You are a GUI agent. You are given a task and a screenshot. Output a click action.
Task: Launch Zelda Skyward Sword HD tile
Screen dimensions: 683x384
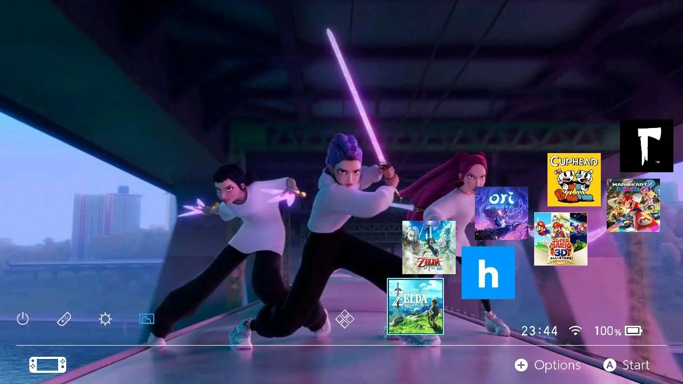click(x=429, y=247)
